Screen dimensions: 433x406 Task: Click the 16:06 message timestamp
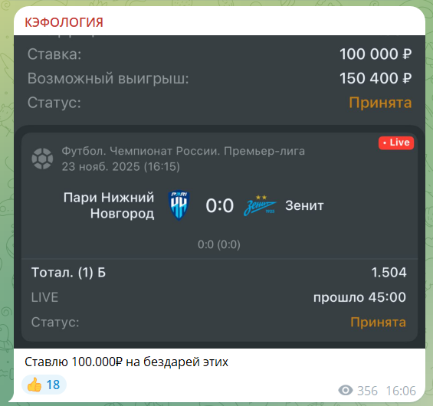point(401,391)
